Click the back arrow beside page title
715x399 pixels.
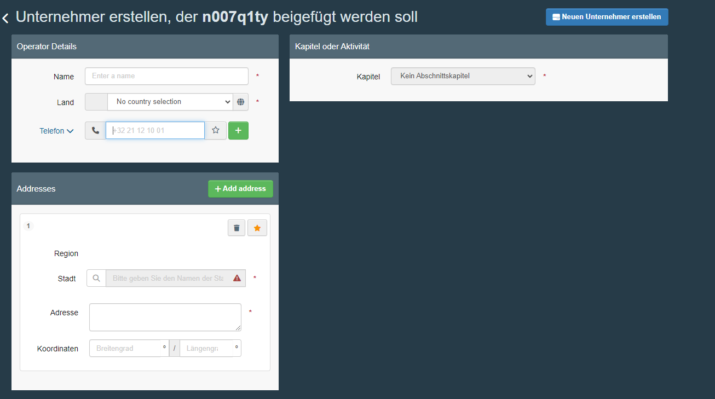coord(5,19)
